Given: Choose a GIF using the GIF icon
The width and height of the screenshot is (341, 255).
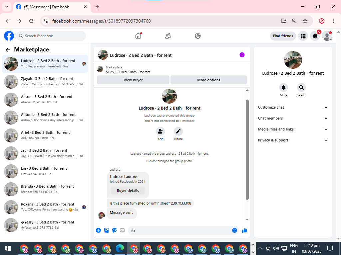Looking at the screenshot, I should 123,230.
